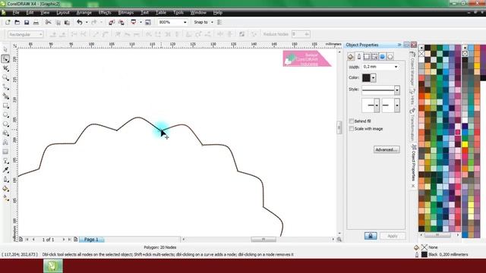Collapse the Object Properties docker chevron

(x=399, y=45)
